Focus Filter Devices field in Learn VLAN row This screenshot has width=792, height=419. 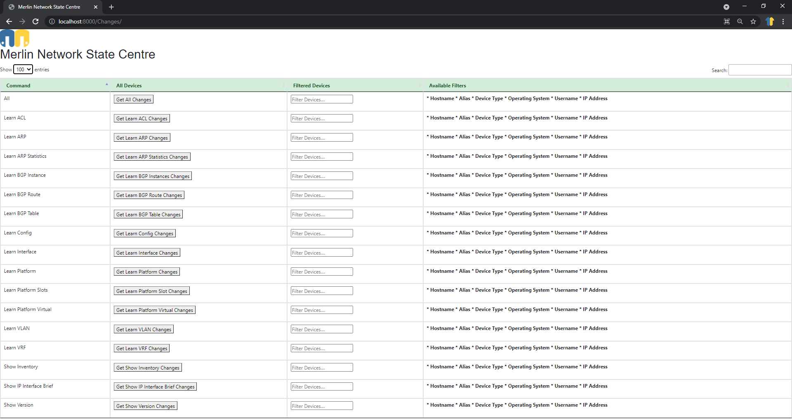(x=322, y=329)
